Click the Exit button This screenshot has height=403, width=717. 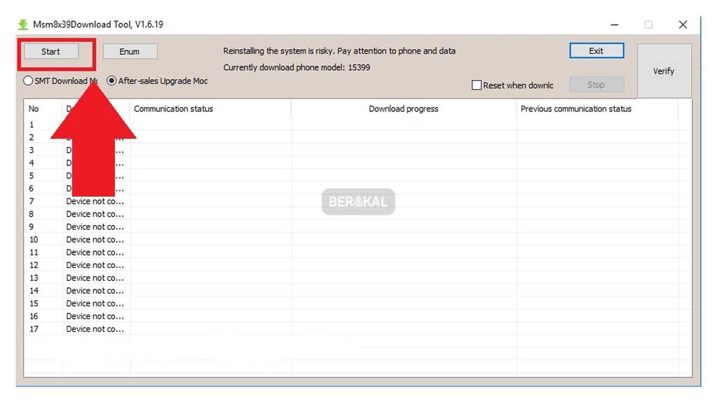coord(596,51)
